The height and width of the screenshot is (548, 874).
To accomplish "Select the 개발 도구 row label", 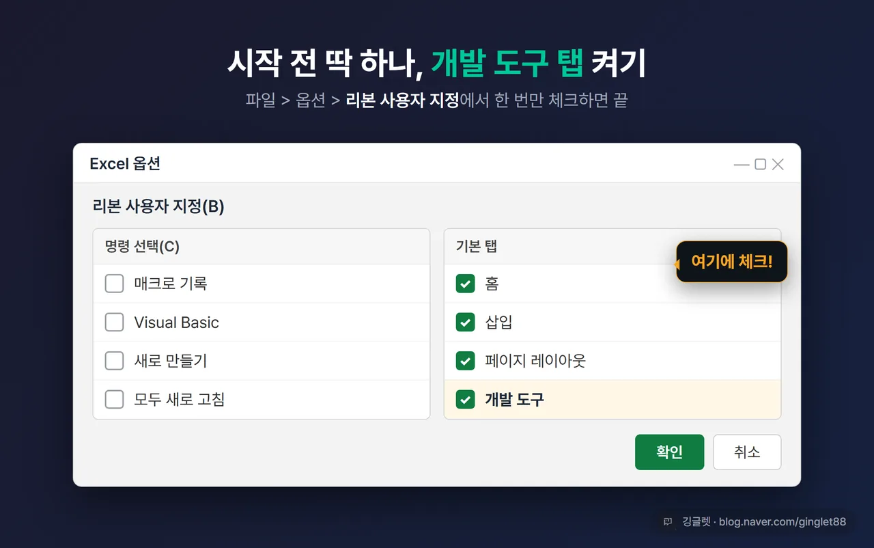I will [x=514, y=400].
